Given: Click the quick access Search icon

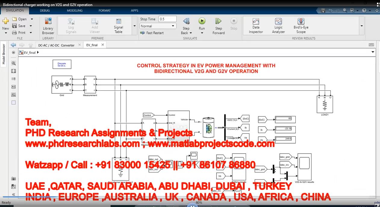Looking at the screenshot, I should 345,11.
